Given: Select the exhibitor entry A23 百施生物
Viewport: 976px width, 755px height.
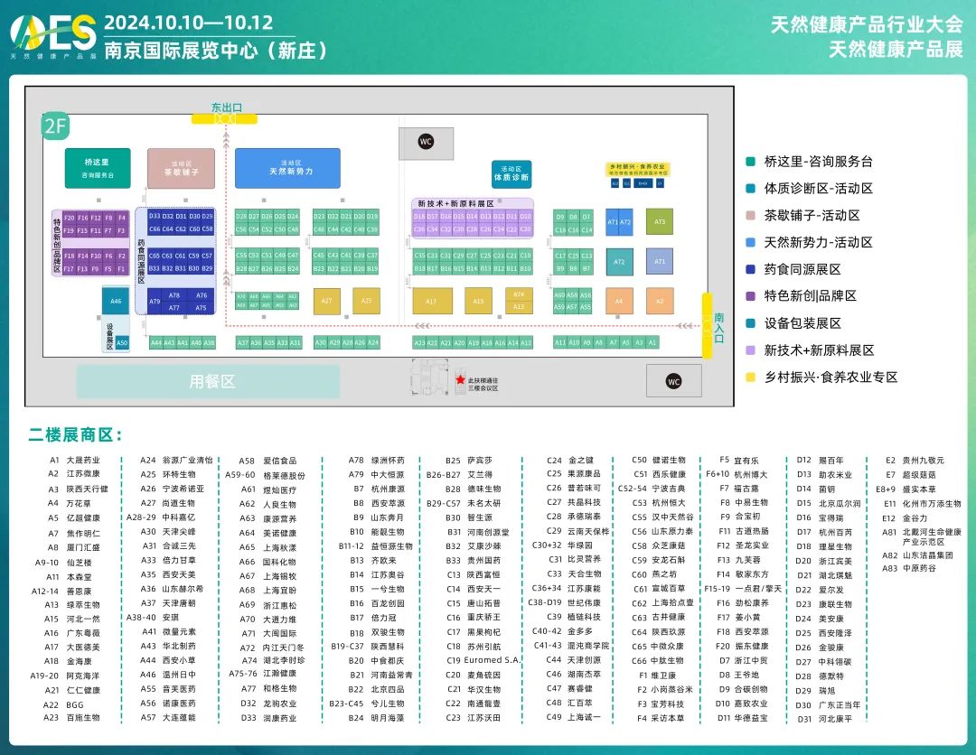Looking at the screenshot, I should pos(71,718).
